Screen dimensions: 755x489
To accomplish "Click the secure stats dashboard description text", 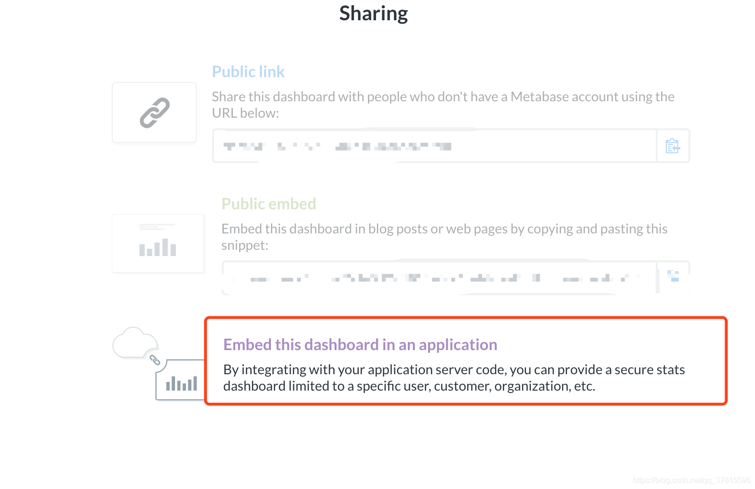I will tap(454, 377).
